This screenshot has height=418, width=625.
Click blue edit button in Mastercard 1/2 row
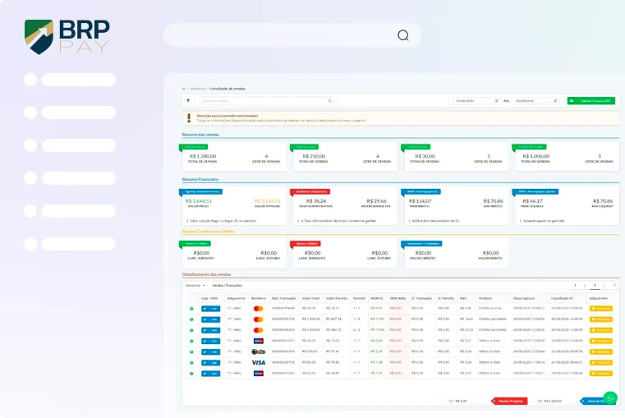coord(210,319)
